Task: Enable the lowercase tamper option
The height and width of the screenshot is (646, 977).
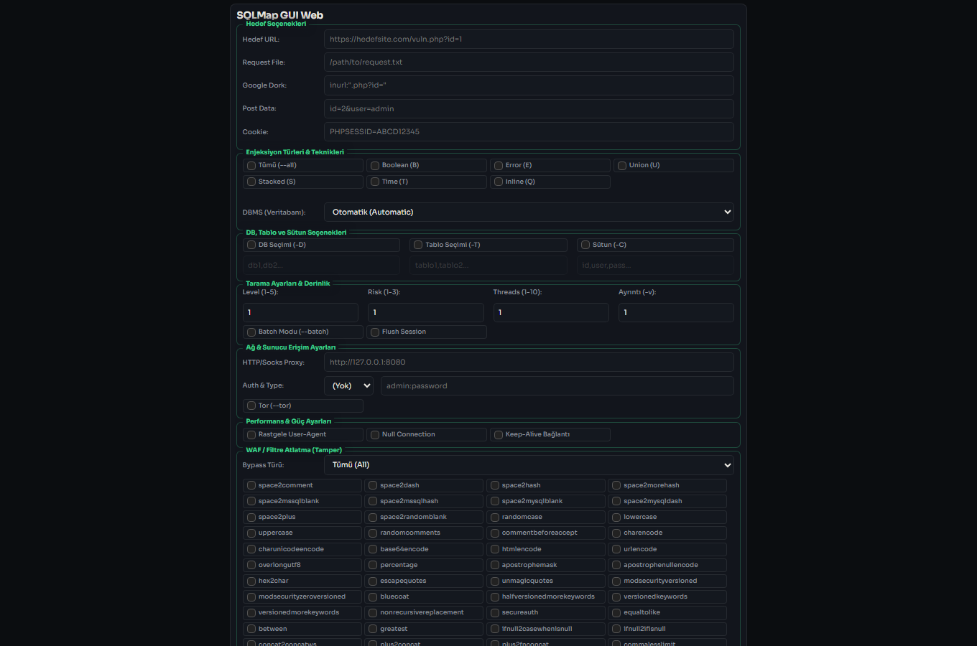Action: click(616, 518)
